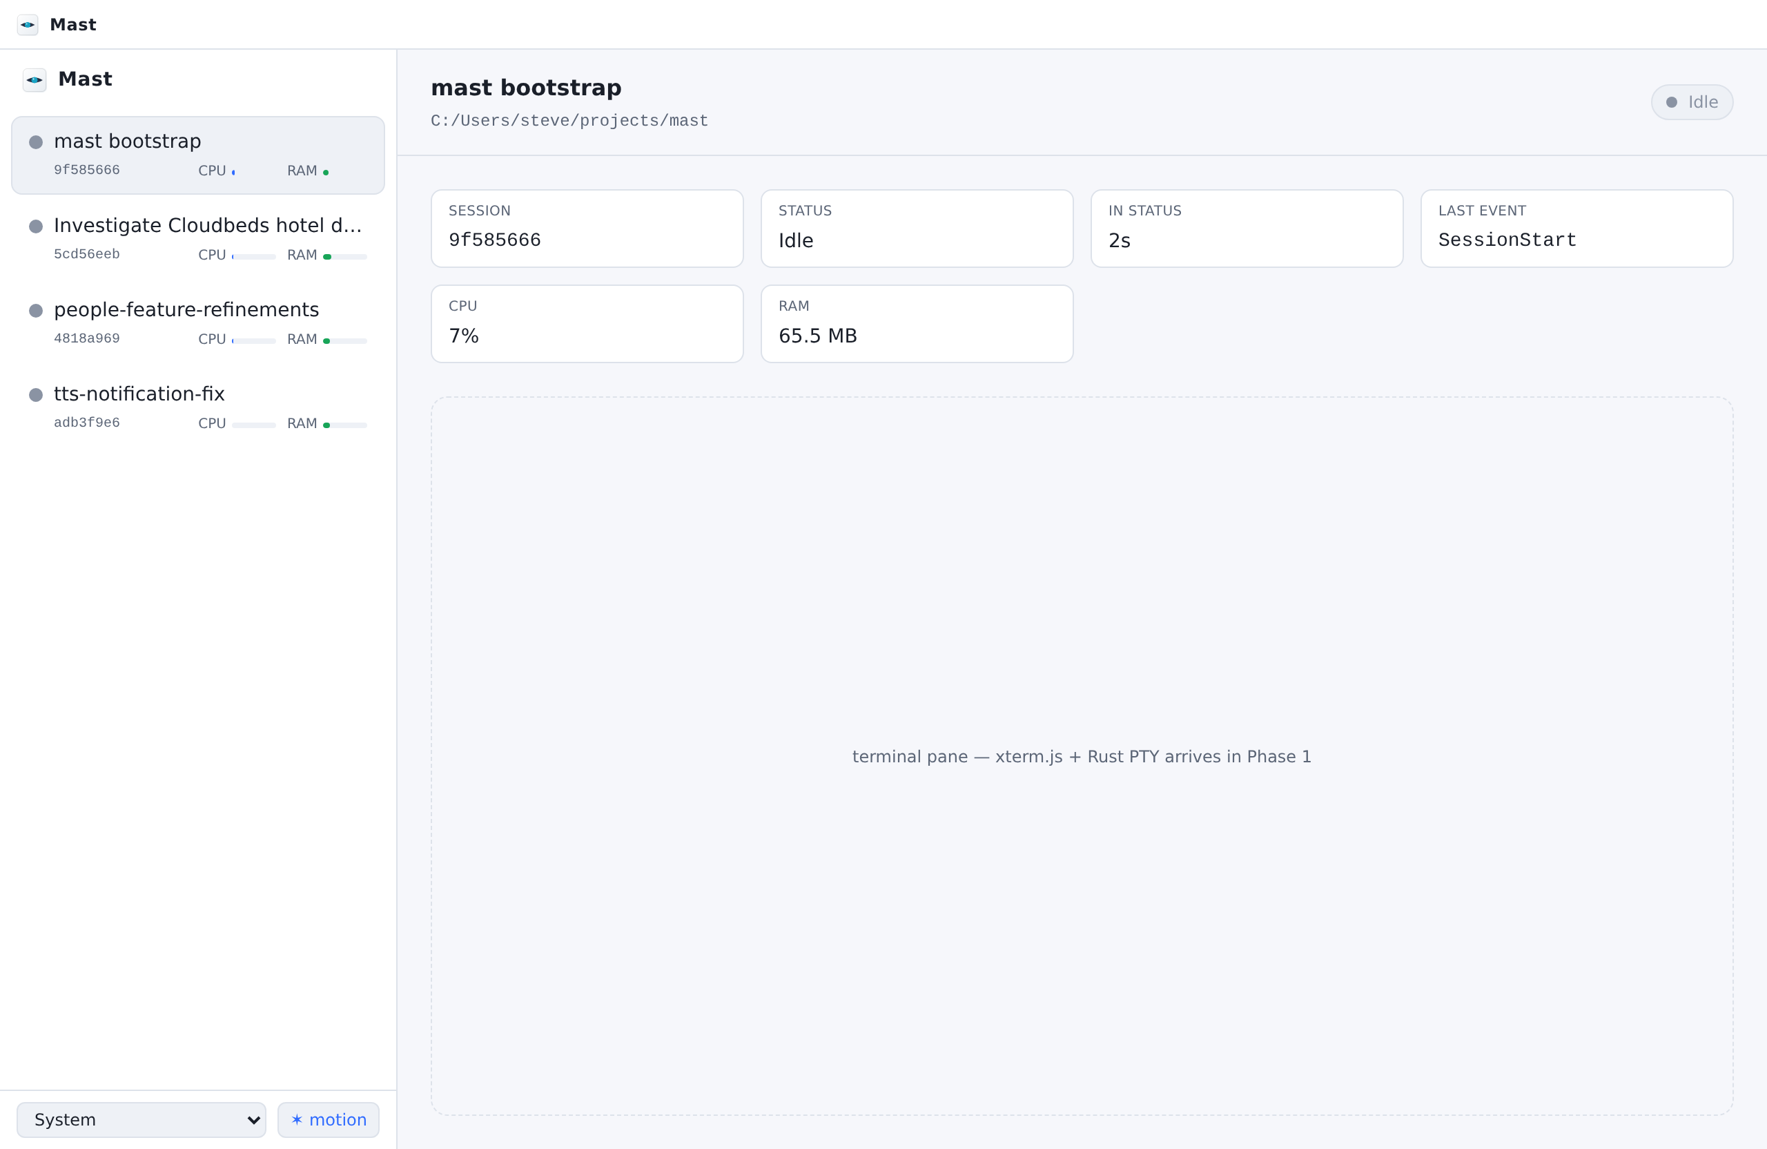Click RAM meter of people-feature-refinements row
The height and width of the screenshot is (1149, 1767).
pos(345,341)
